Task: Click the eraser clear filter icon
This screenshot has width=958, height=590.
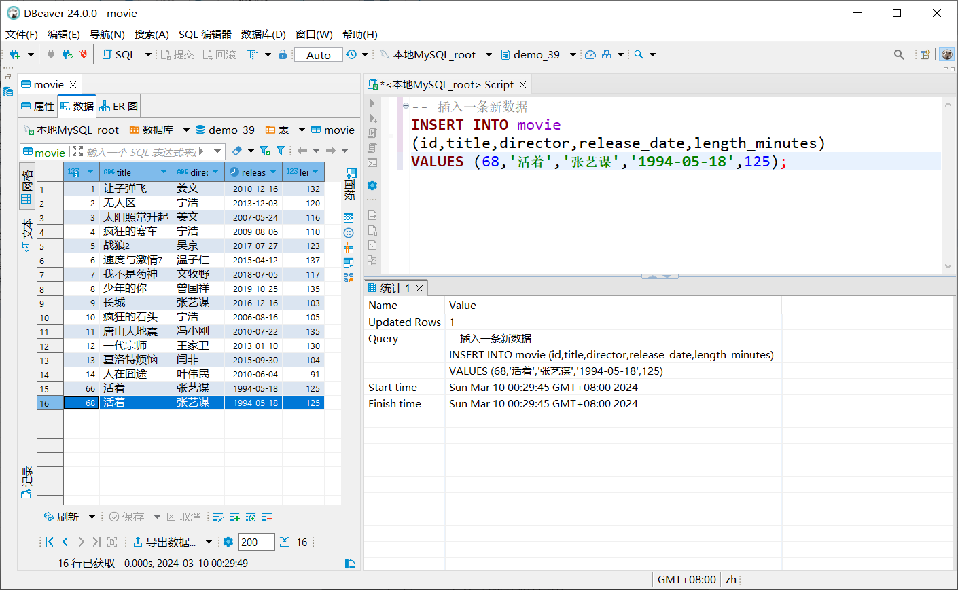Action: tap(237, 151)
